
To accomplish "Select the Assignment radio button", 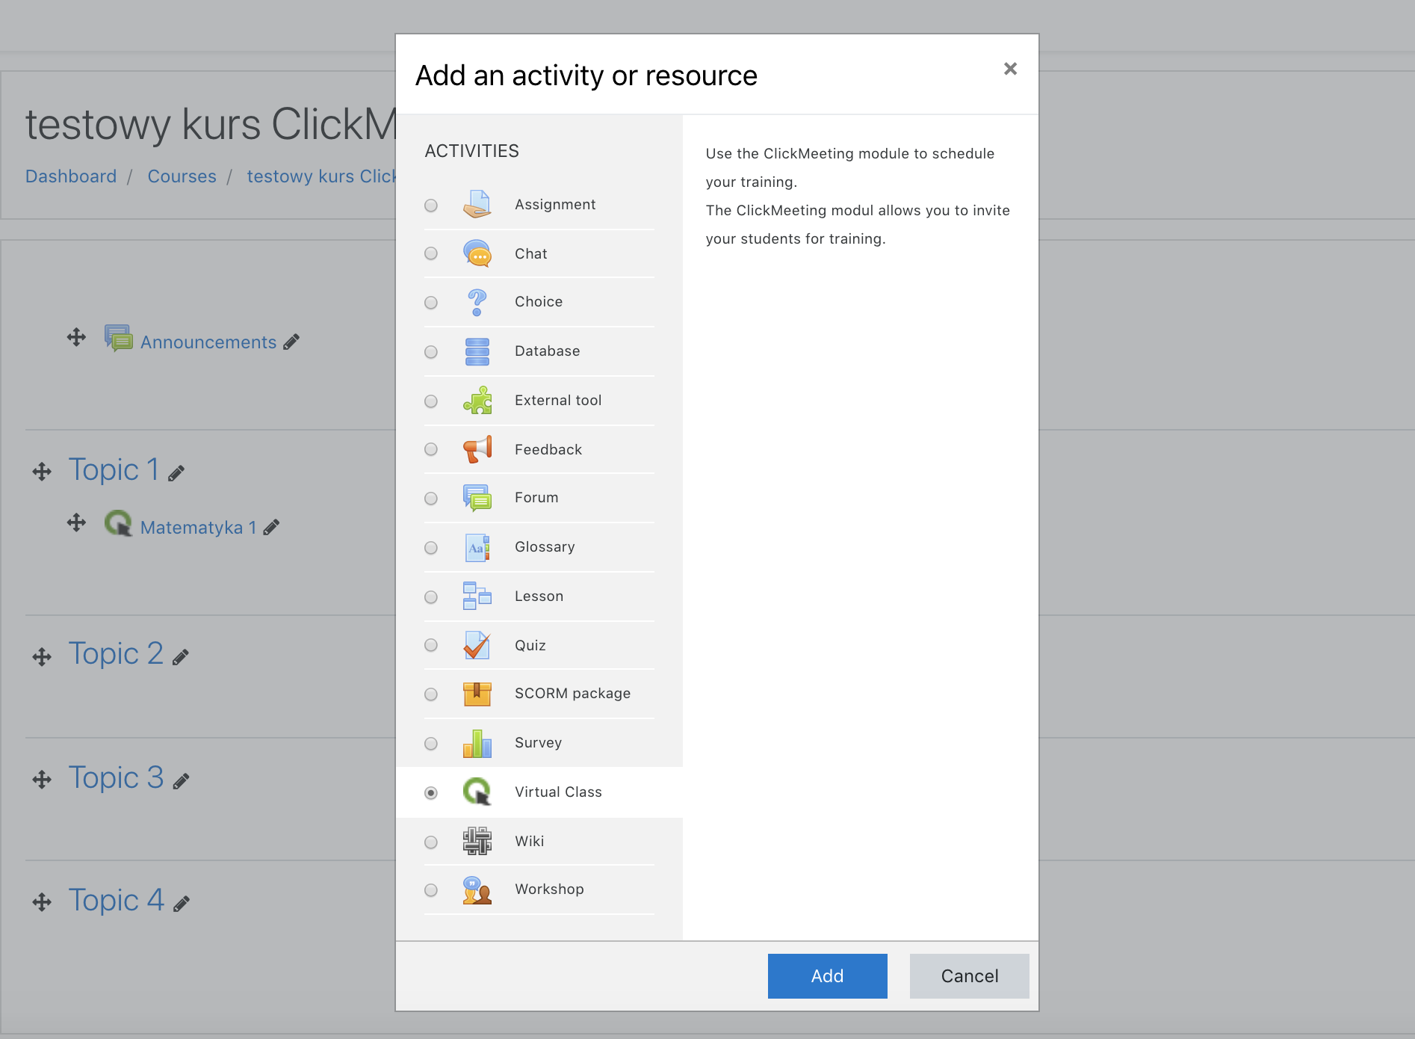I will pyautogui.click(x=431, y=205).
